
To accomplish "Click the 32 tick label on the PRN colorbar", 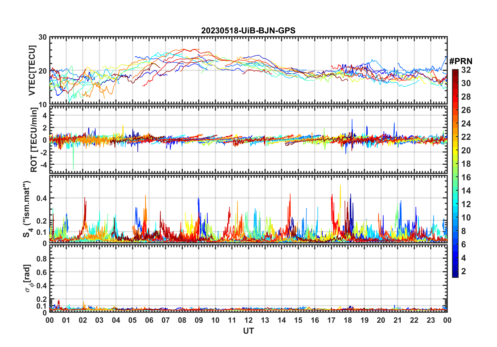I will (x=466, y=70).
